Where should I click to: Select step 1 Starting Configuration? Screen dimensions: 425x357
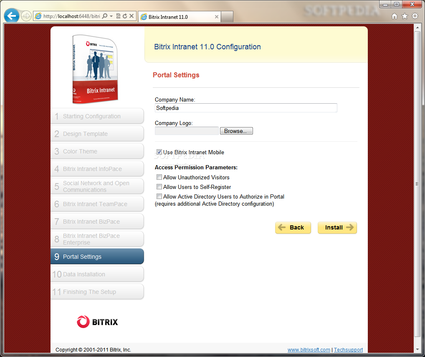point(97,116)
